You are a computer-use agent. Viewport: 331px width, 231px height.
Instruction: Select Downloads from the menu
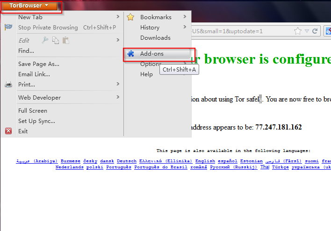pos(155,38)
